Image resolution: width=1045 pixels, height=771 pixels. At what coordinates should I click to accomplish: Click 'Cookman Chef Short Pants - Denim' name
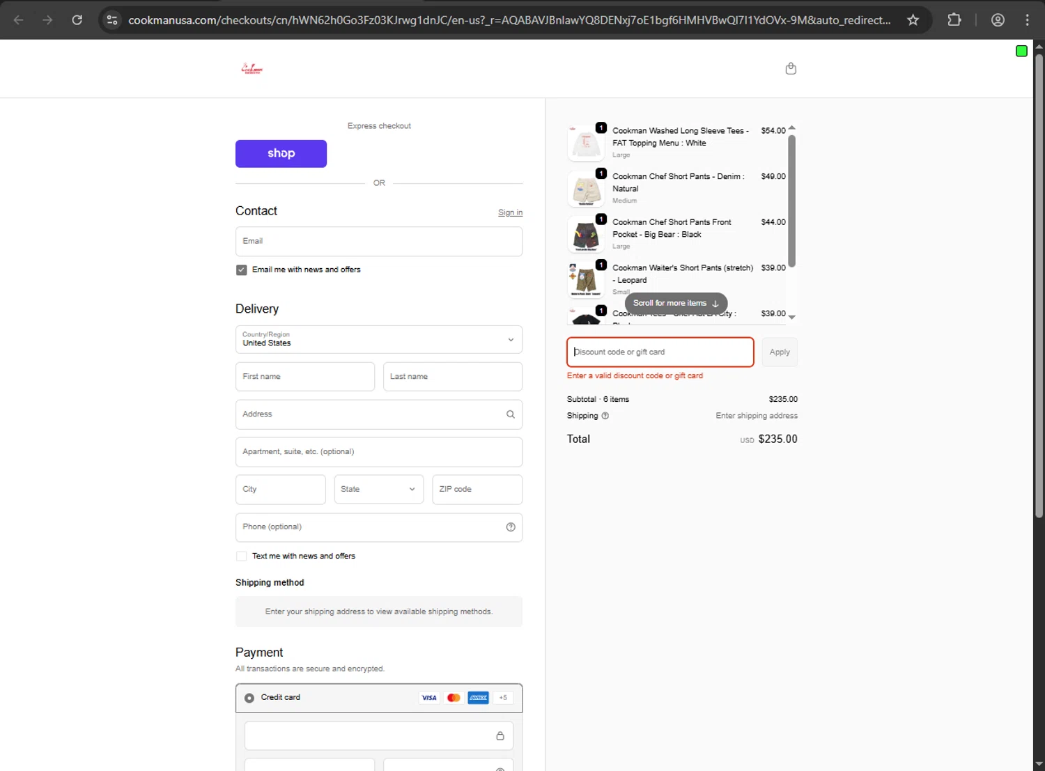pos(679,182)
